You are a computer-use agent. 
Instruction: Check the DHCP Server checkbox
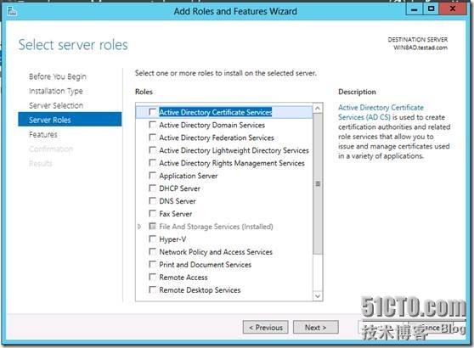153,188
